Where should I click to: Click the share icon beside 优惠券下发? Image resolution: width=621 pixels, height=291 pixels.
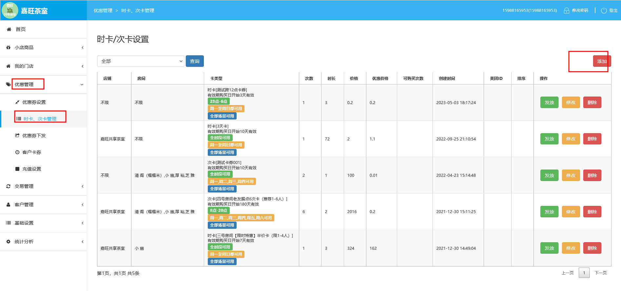pyautogui.click(x=17, y=136)
